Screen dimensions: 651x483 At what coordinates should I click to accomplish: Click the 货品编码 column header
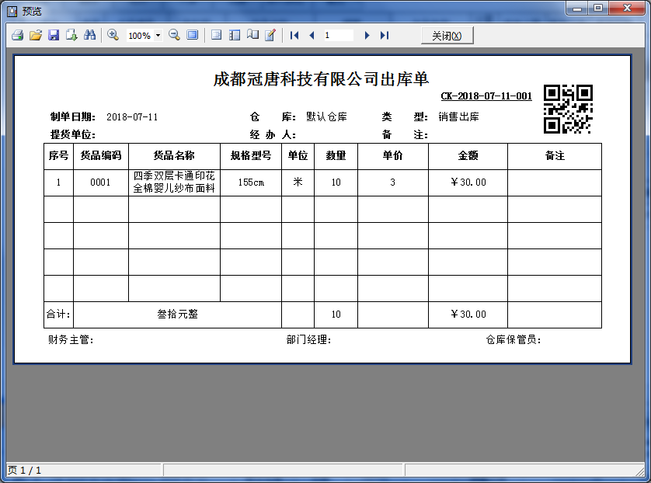click(101, 155)
